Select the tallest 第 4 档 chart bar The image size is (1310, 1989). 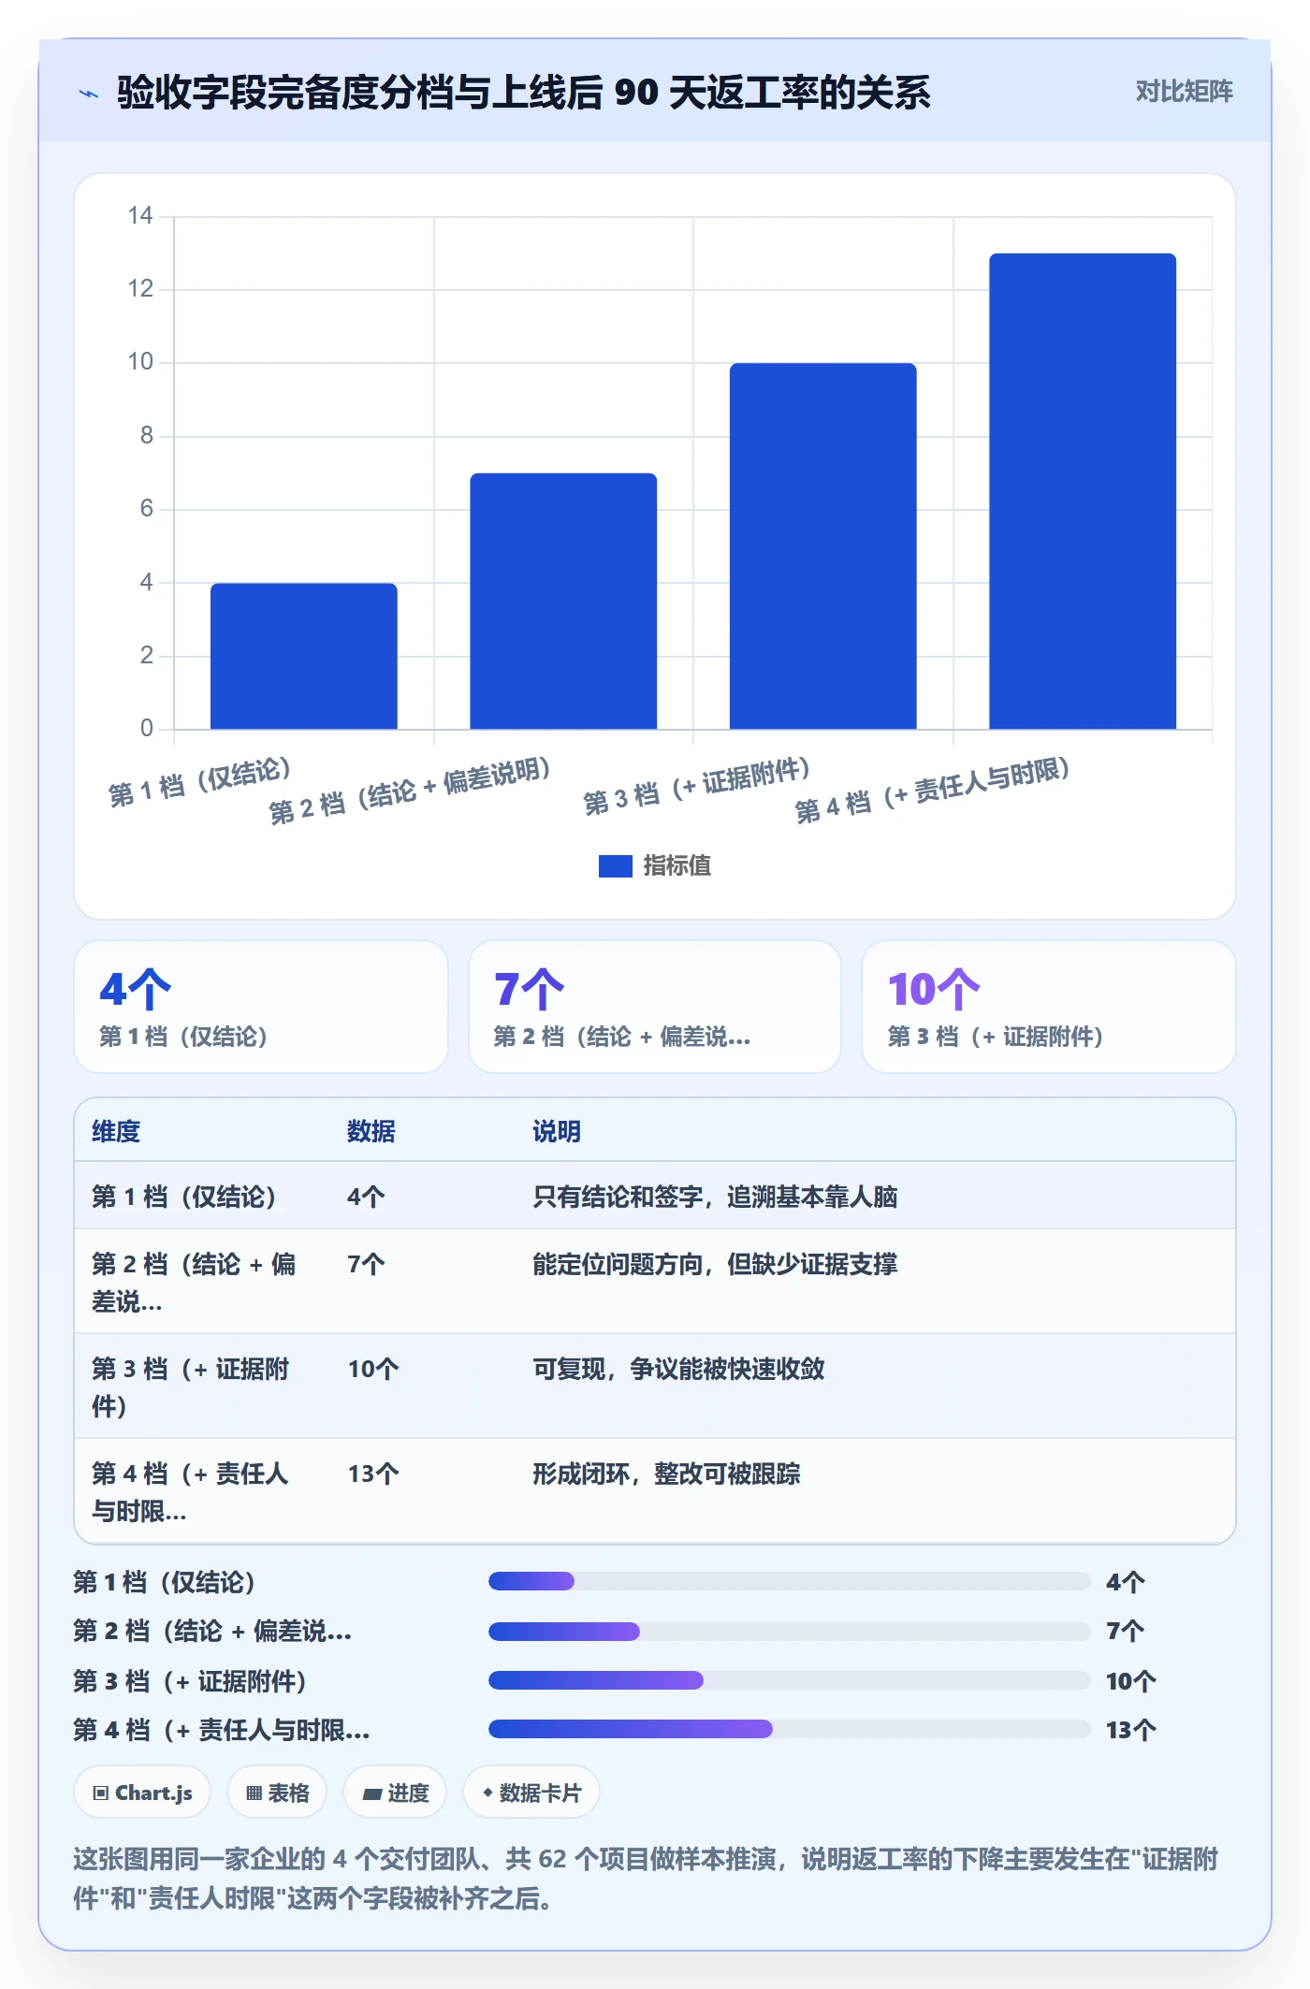point(1083,491)
